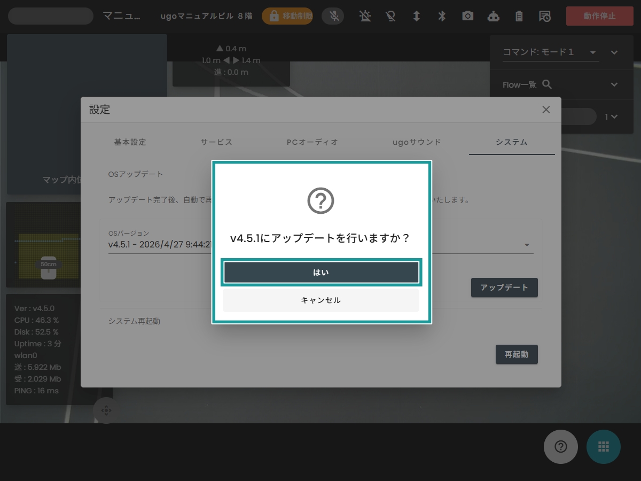
Task: Open the teal grid menu button
Action: (604, 447)
